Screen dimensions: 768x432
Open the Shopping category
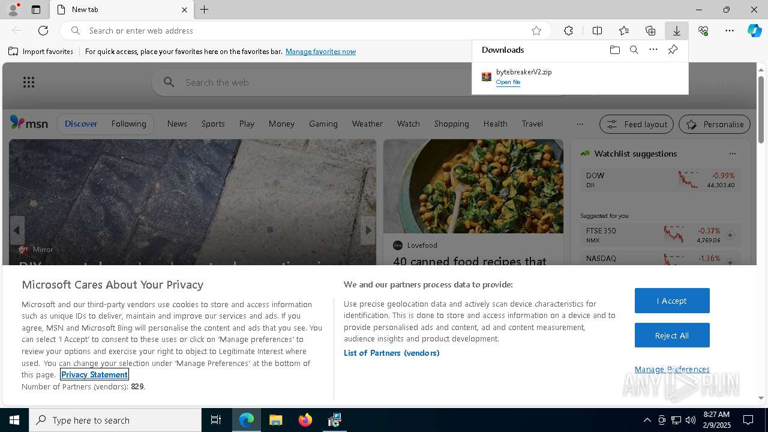pyautogui.click(x=452, y=124)
